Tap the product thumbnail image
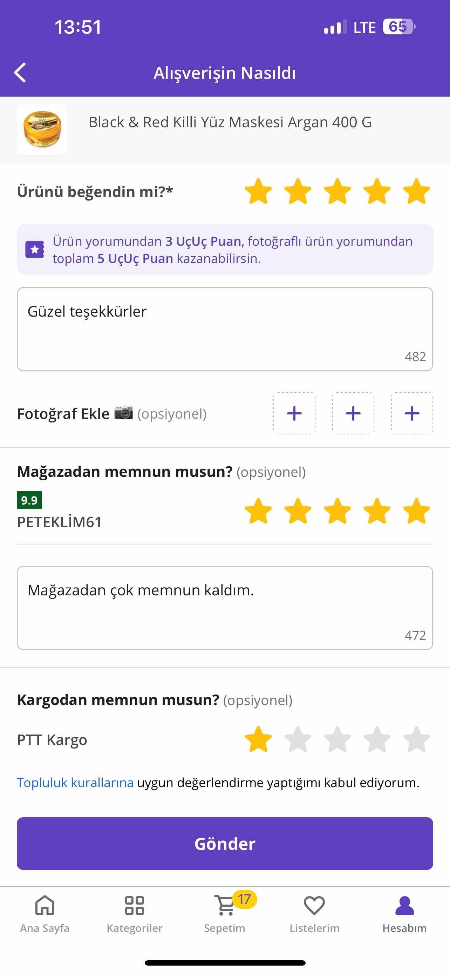The width and height of the screenshot is (450, 974). (42, 129)
